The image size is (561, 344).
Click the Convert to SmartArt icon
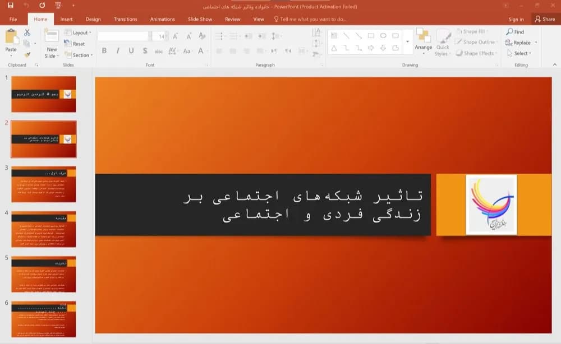tap(316, 54)
